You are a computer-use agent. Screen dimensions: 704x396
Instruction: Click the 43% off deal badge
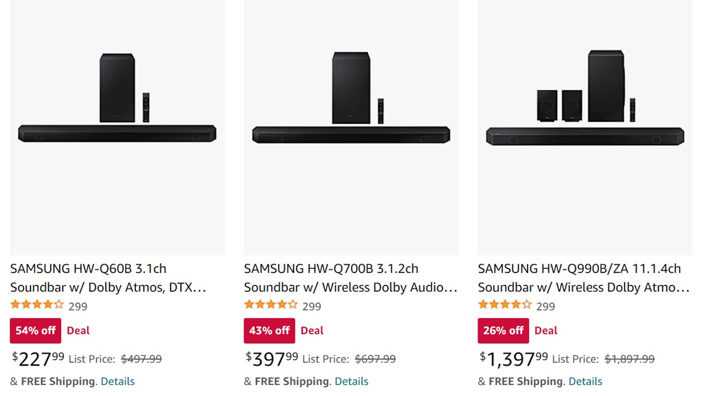pos(270,331)
